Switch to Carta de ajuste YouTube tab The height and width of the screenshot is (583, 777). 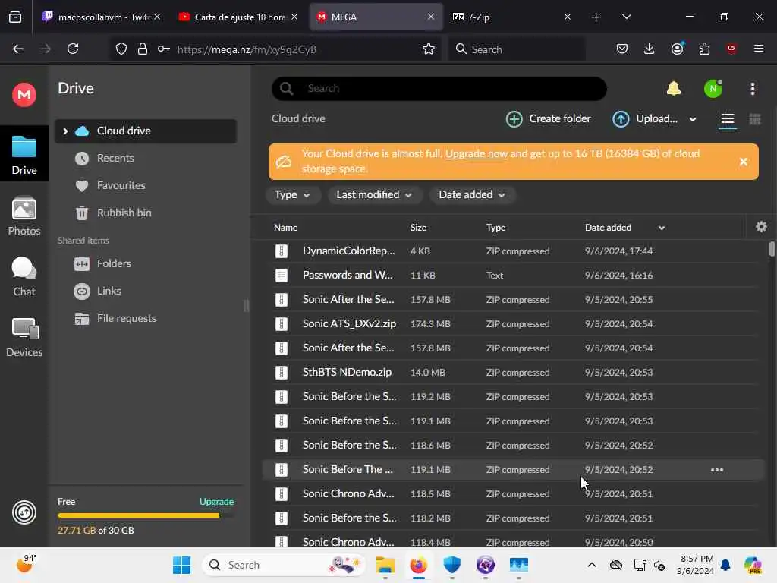[x=238, y=17]
